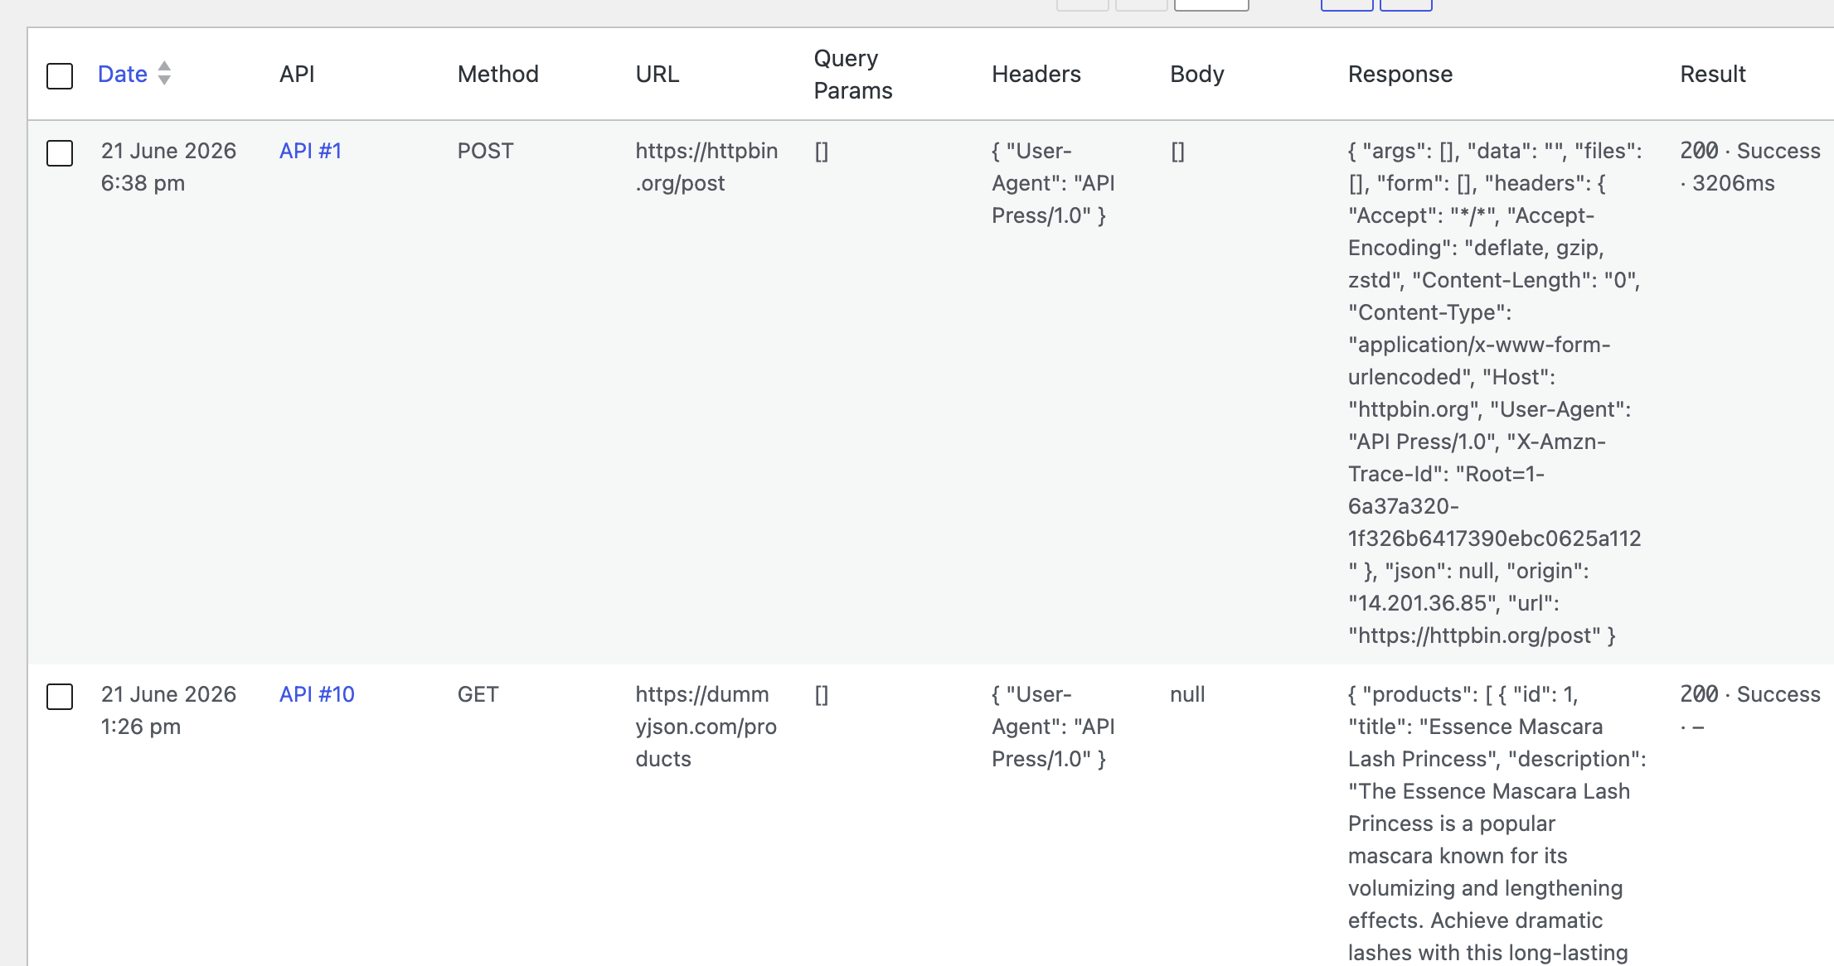Sort the table by Date column
The image size is (1834, 966).
tap(122, 74)
